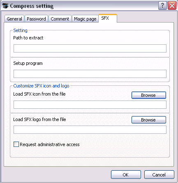Click into the Setup program field
This screenshot has height=183, width=178.
click(x=90, y=74)
